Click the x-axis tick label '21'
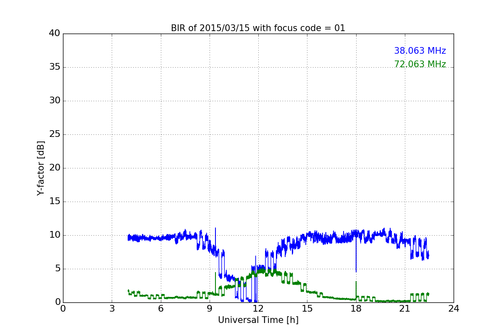This screenshot has height=336, width=504. click(x=405, y=309)
